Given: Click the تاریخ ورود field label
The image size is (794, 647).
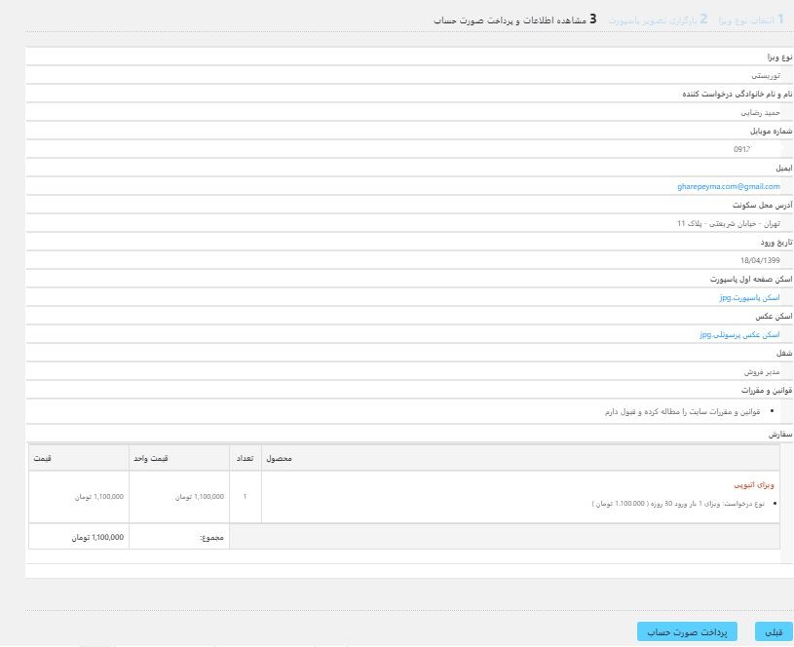Looking at the screenshot, I should 776,243.
